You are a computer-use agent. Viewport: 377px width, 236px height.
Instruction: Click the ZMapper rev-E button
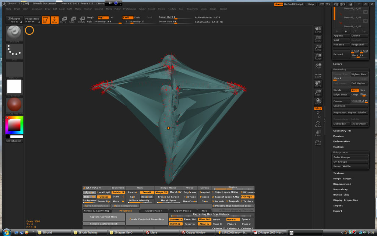point(14,20)
